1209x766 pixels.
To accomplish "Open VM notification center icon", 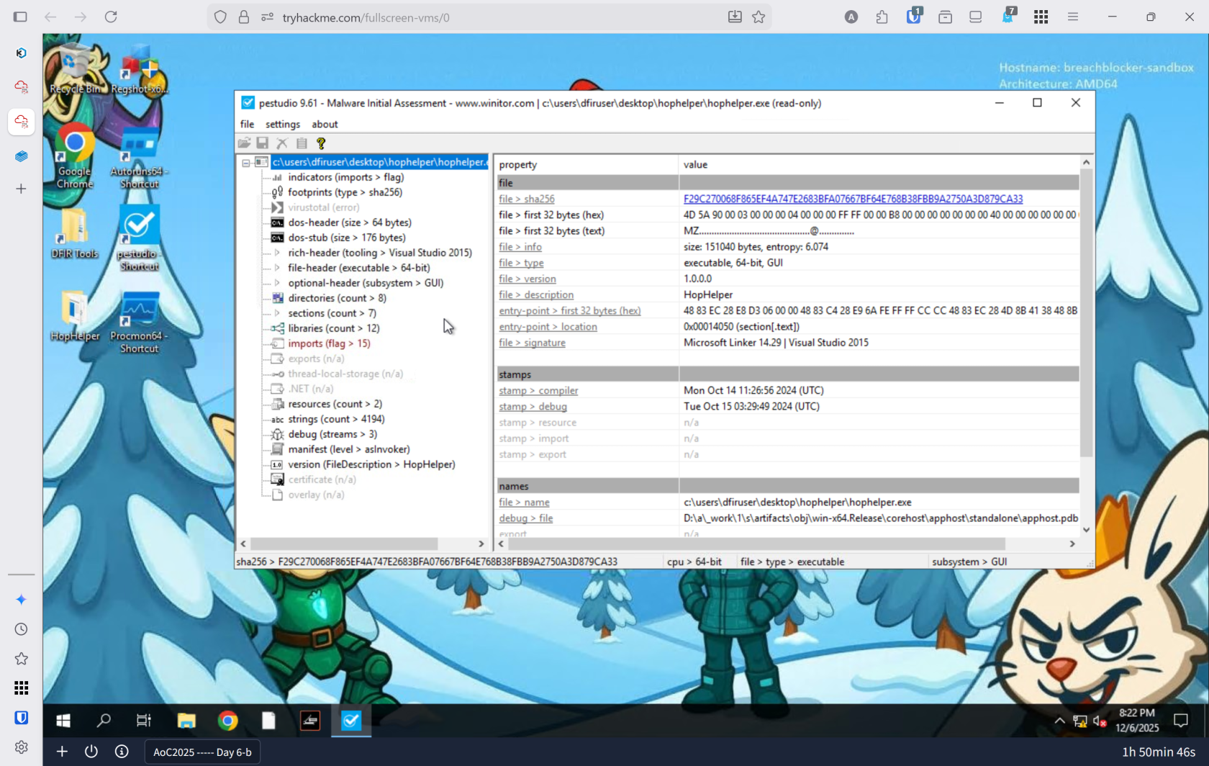I will (1180, 721).
